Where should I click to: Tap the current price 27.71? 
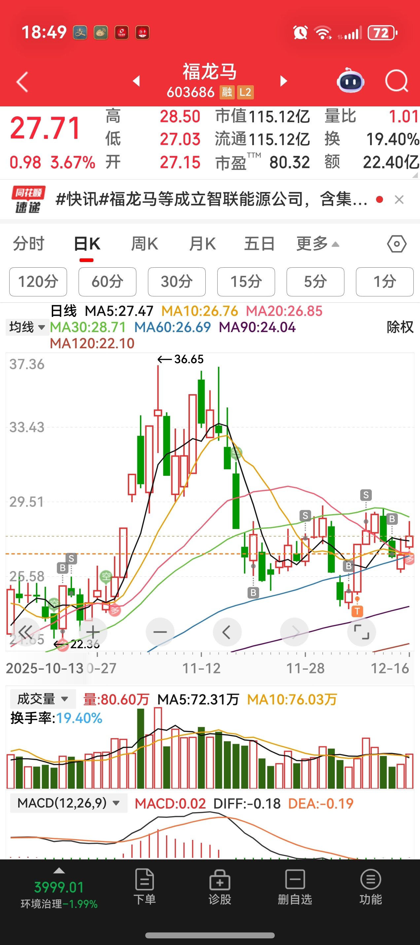pos(45,128)
